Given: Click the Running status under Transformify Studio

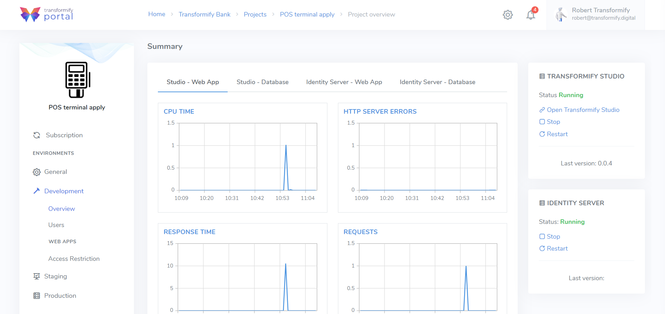Looking at the screenshot, I should (571, 95).
